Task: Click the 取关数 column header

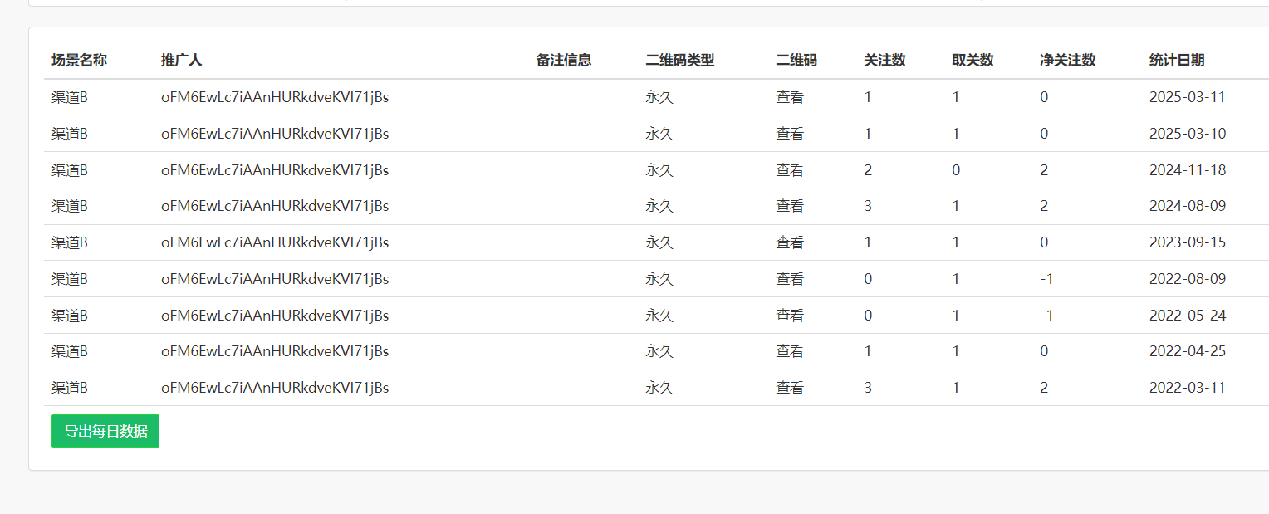Action: pos(973,60)
